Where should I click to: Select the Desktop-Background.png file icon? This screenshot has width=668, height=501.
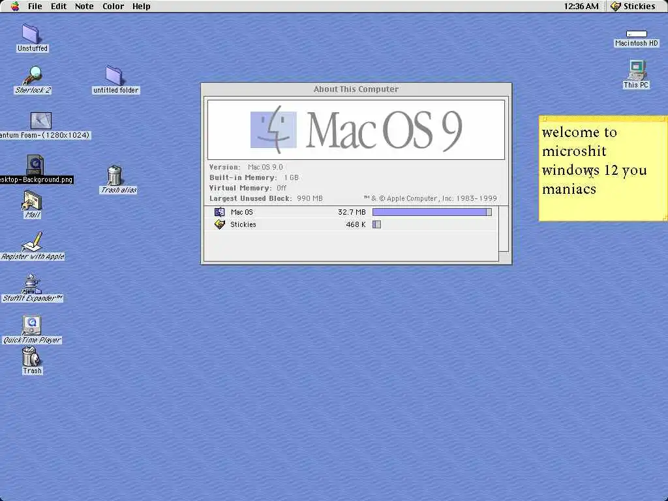35,165
